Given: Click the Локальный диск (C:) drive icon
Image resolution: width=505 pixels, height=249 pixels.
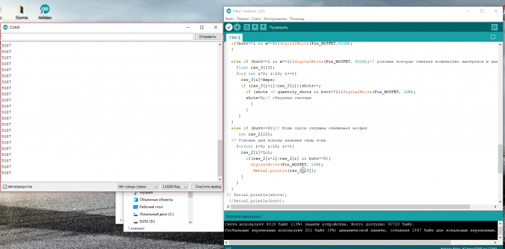Looking at the screenshot, I should point(135,214).
